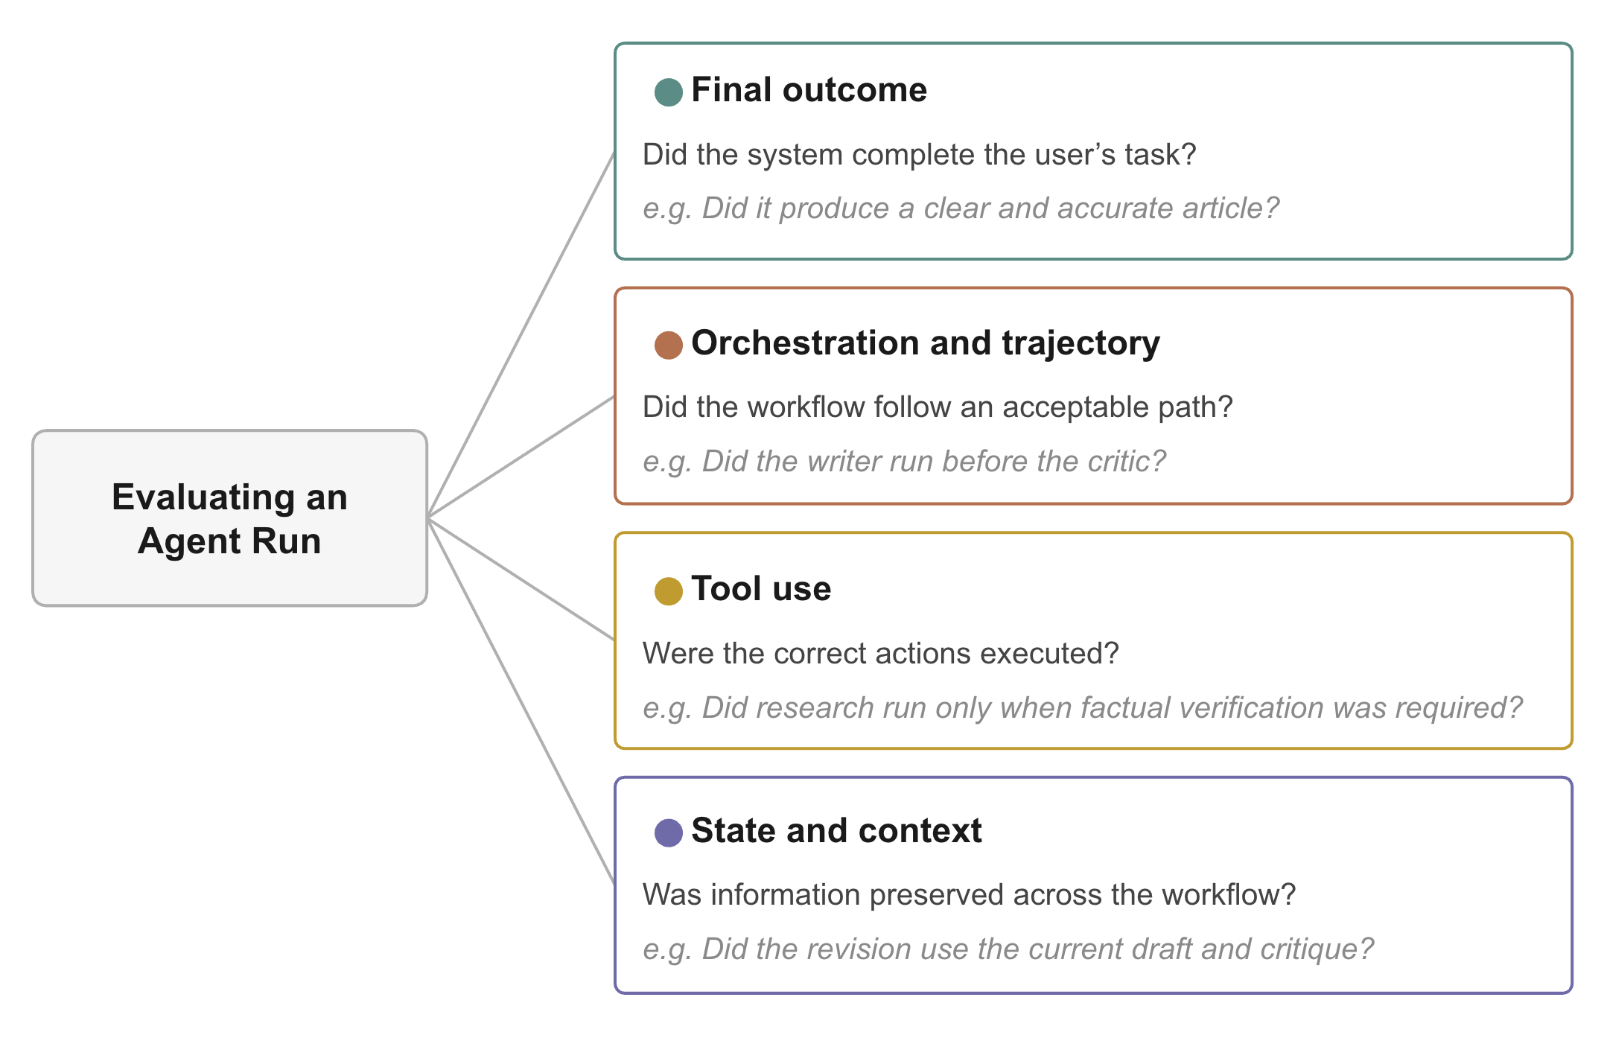Screen dimensions: 1604x1038
Task: Select the example about writer before critic
Action: point(904,462)
